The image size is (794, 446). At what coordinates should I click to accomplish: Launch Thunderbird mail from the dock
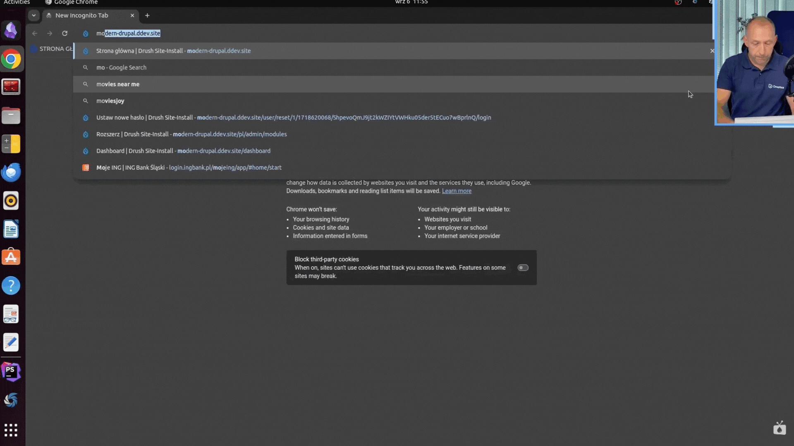(11, 172)
